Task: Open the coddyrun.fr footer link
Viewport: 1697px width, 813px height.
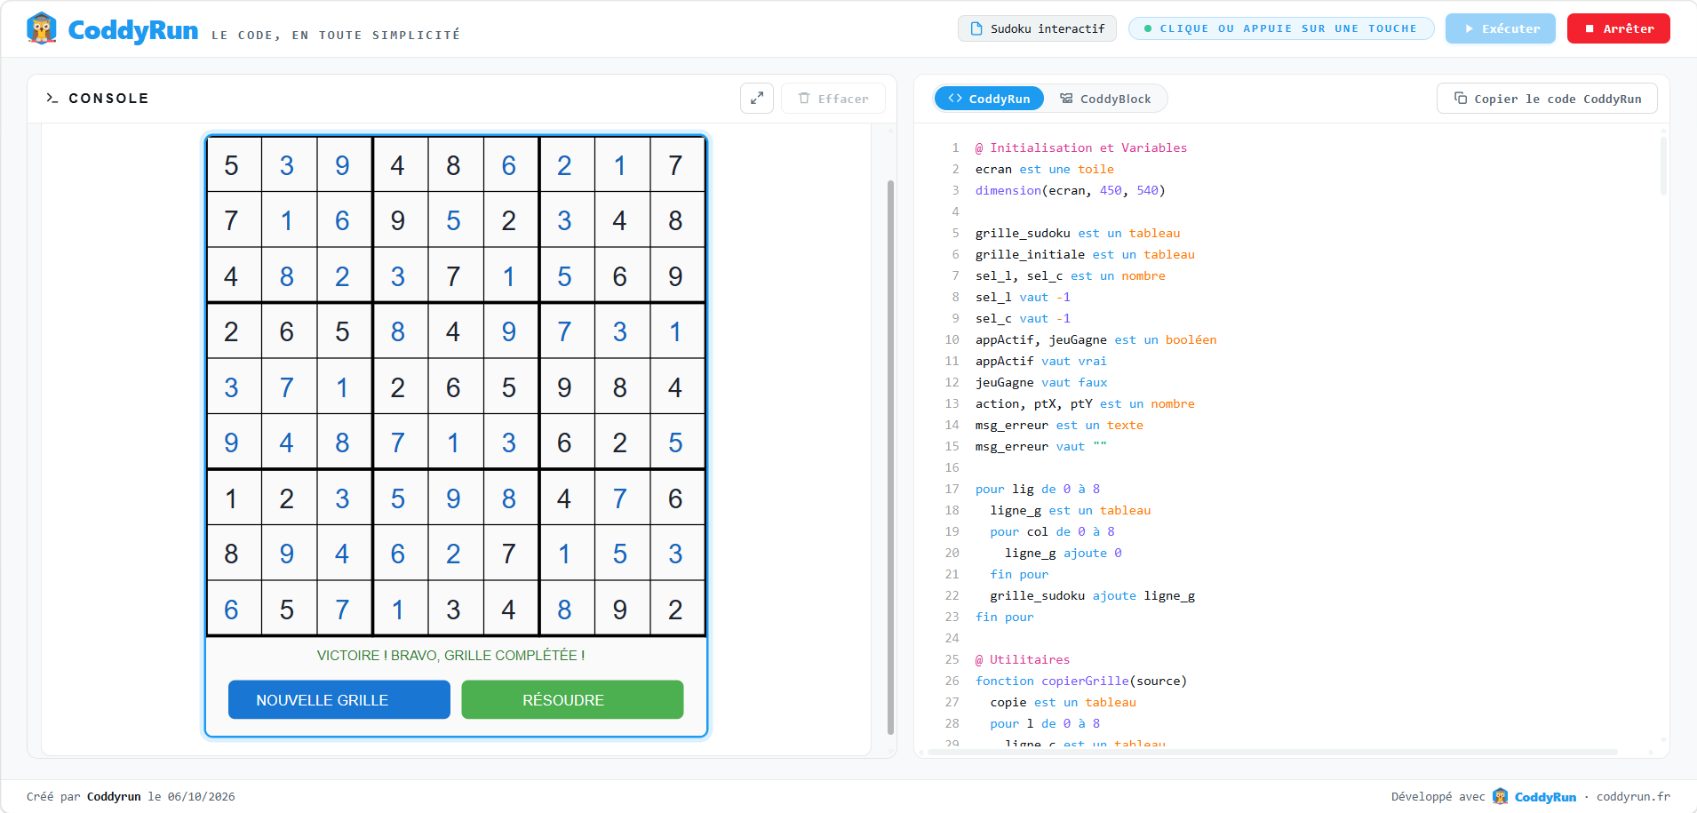Action: [1633, 797]
